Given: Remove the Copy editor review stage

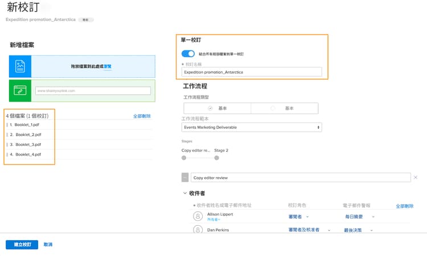Looking at the screenshot, I should point(415,178).
